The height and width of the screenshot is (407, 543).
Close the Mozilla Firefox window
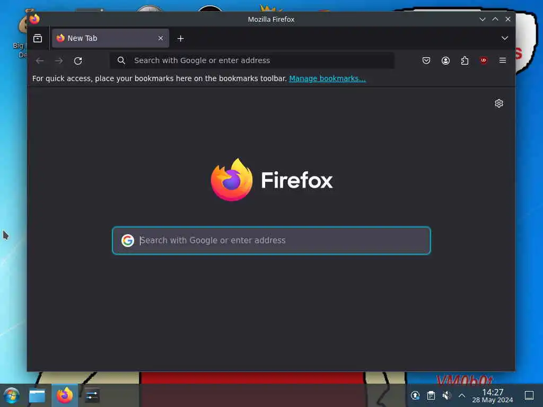[508, 20]
